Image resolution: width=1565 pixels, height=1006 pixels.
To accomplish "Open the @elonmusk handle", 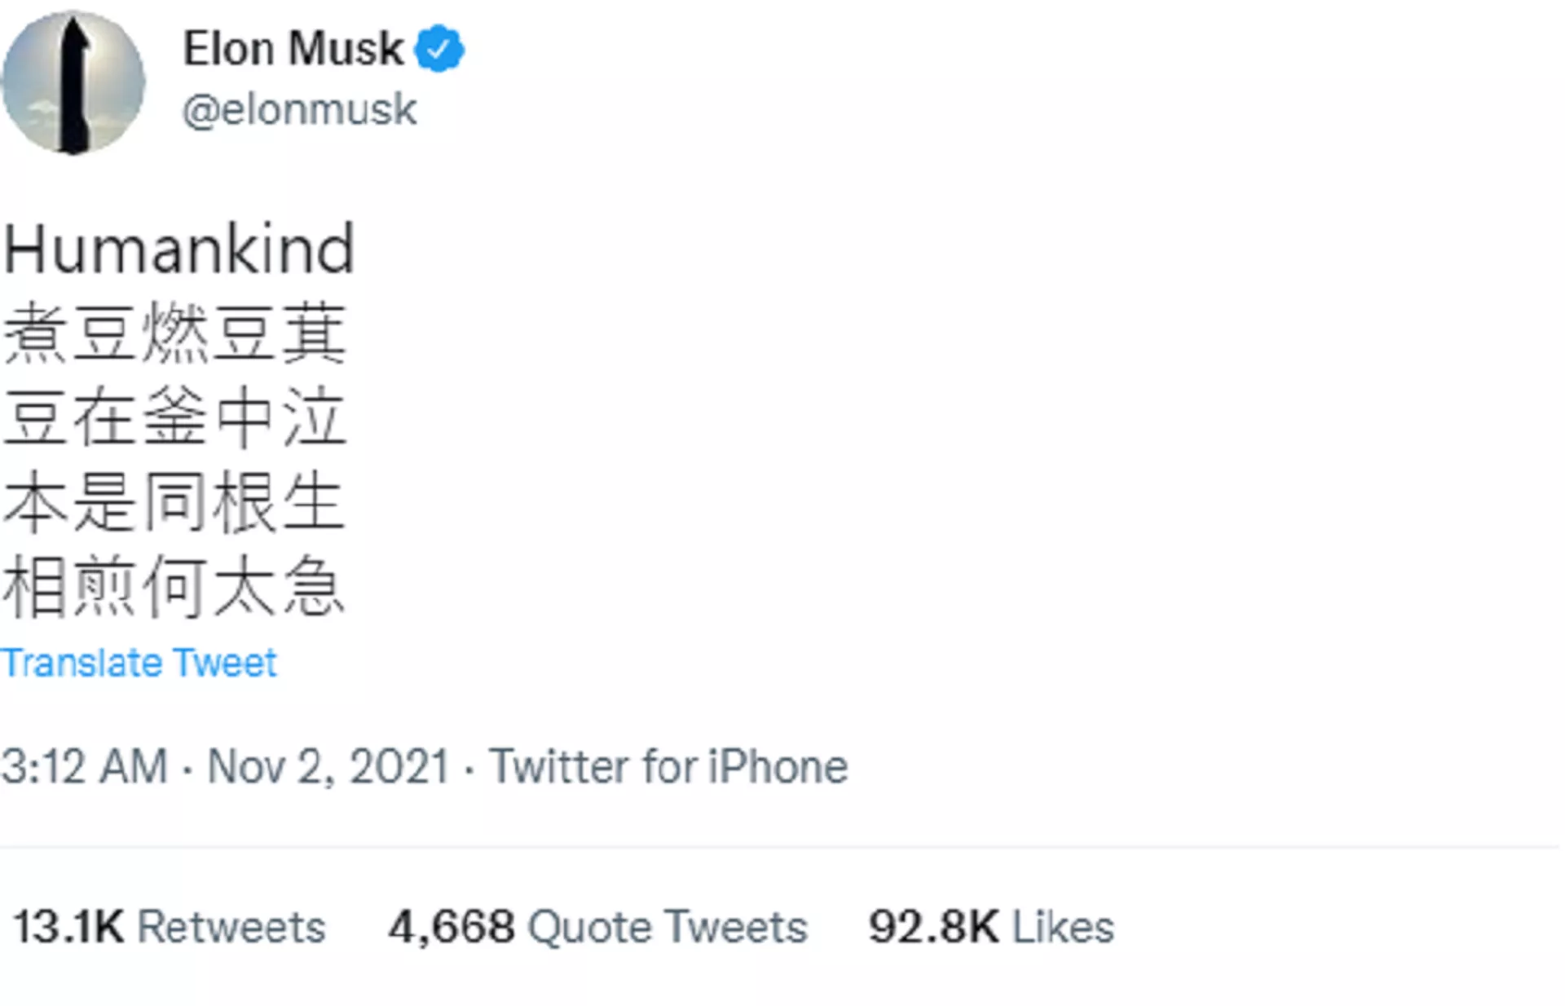I will click(x=300, y=110).
